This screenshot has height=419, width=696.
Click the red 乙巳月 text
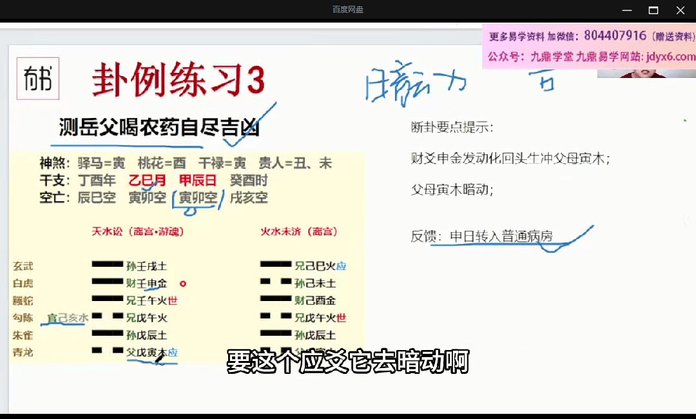pos(148,180)
